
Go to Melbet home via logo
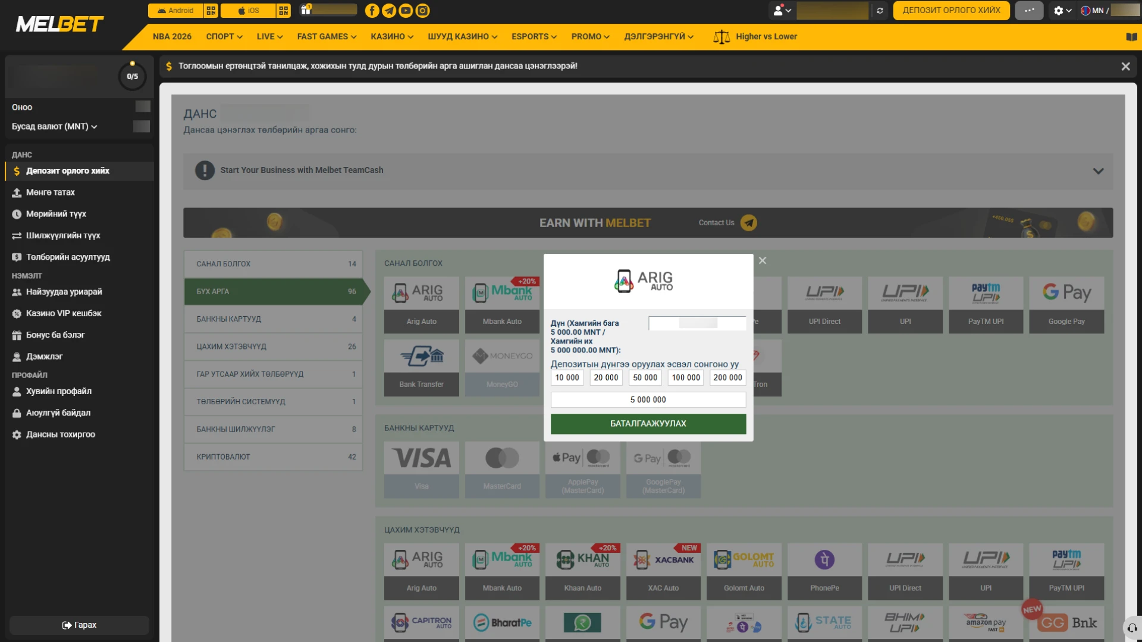(x=59, y=24)
